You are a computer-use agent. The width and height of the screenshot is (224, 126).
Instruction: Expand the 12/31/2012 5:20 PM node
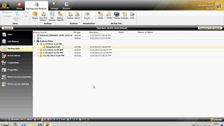click(37, 56)
